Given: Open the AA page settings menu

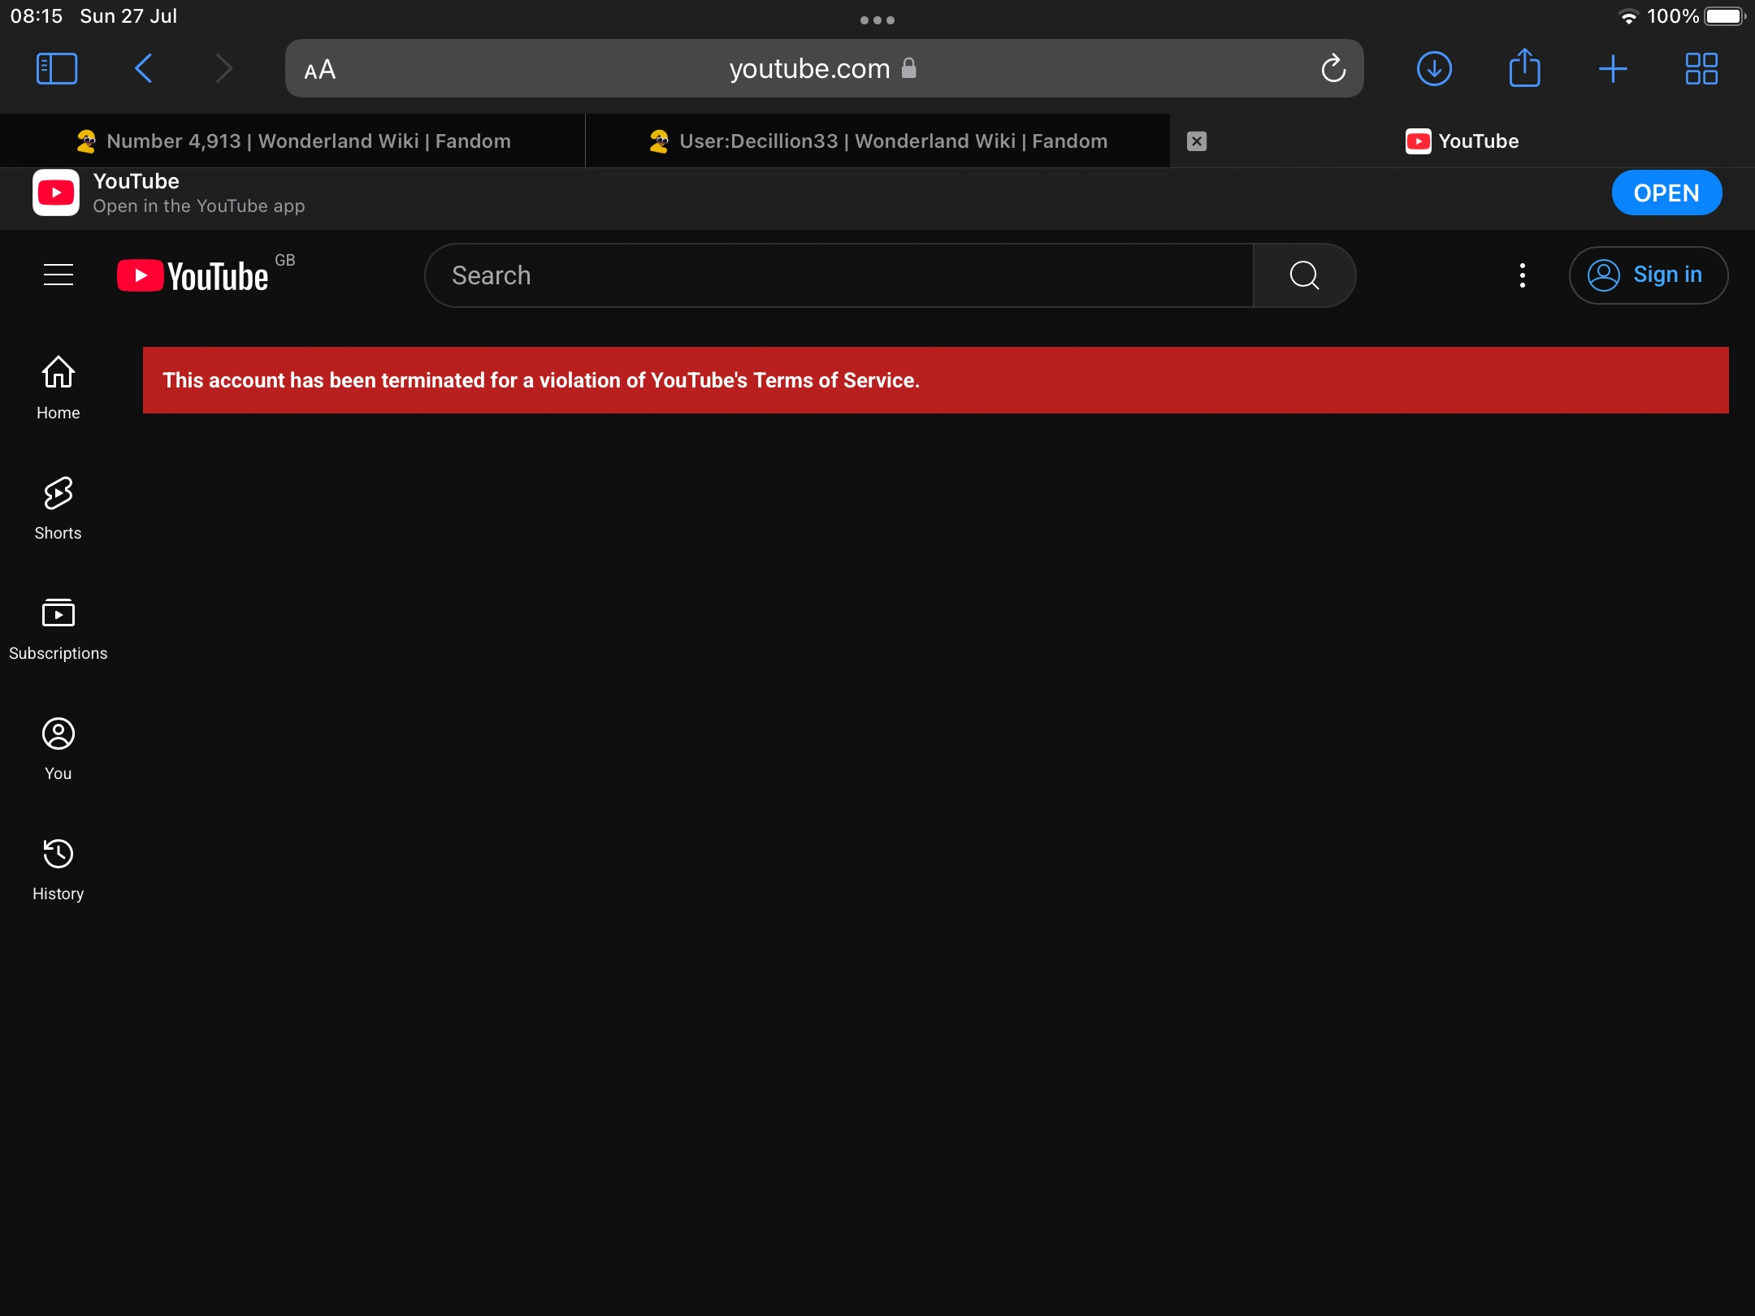Looking at the screenshot, I should (x=318, y=68).
